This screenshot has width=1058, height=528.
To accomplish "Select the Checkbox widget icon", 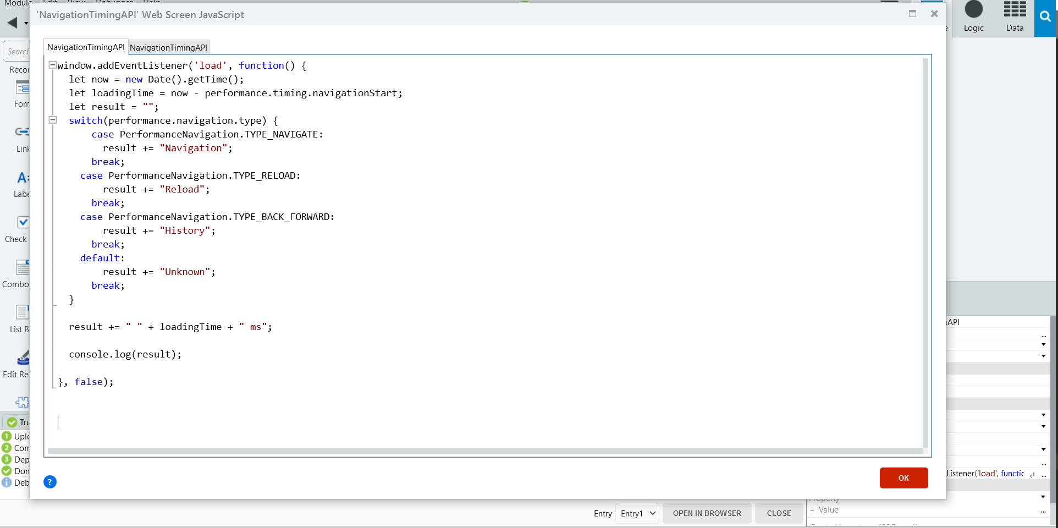I will (x=23, y=222).
